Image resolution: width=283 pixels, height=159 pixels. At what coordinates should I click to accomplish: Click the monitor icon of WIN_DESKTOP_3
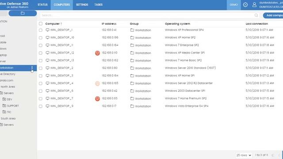[47, 76]
